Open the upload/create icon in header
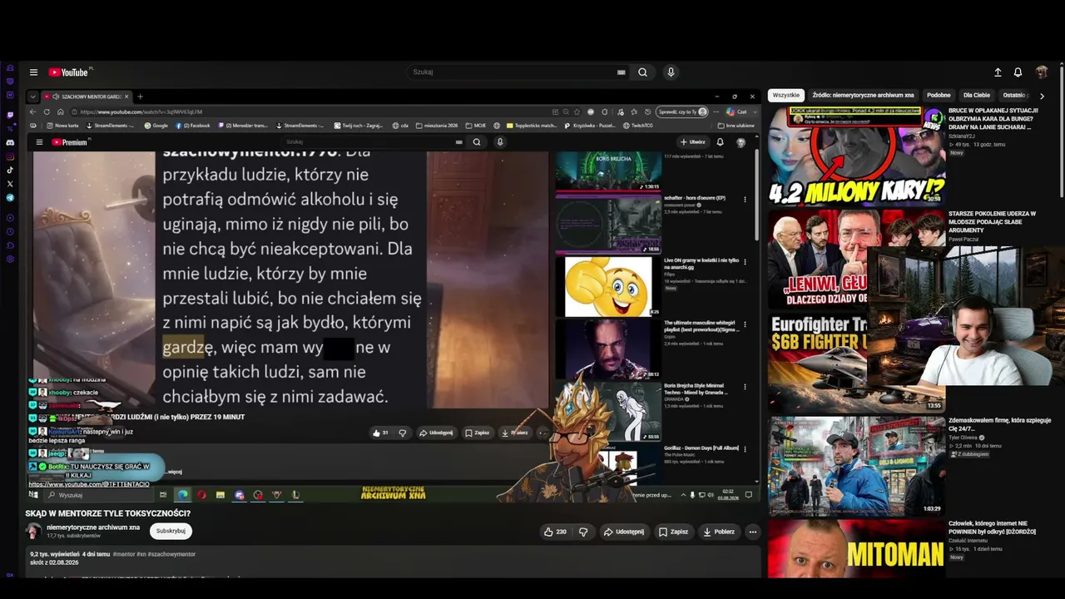1065x599 pixels. point(998,72)
